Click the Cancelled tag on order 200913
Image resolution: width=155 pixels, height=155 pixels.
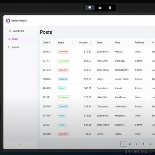(63, 52)
